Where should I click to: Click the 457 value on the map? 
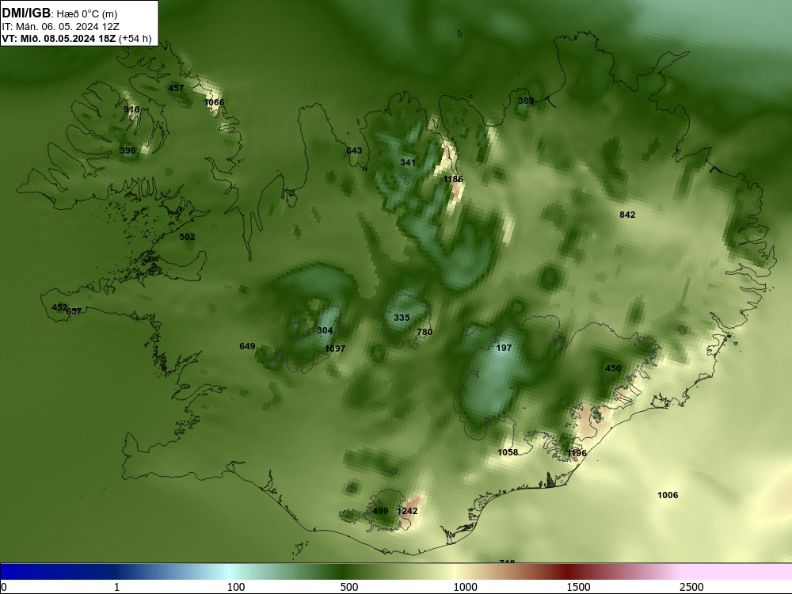pos(176,88)
